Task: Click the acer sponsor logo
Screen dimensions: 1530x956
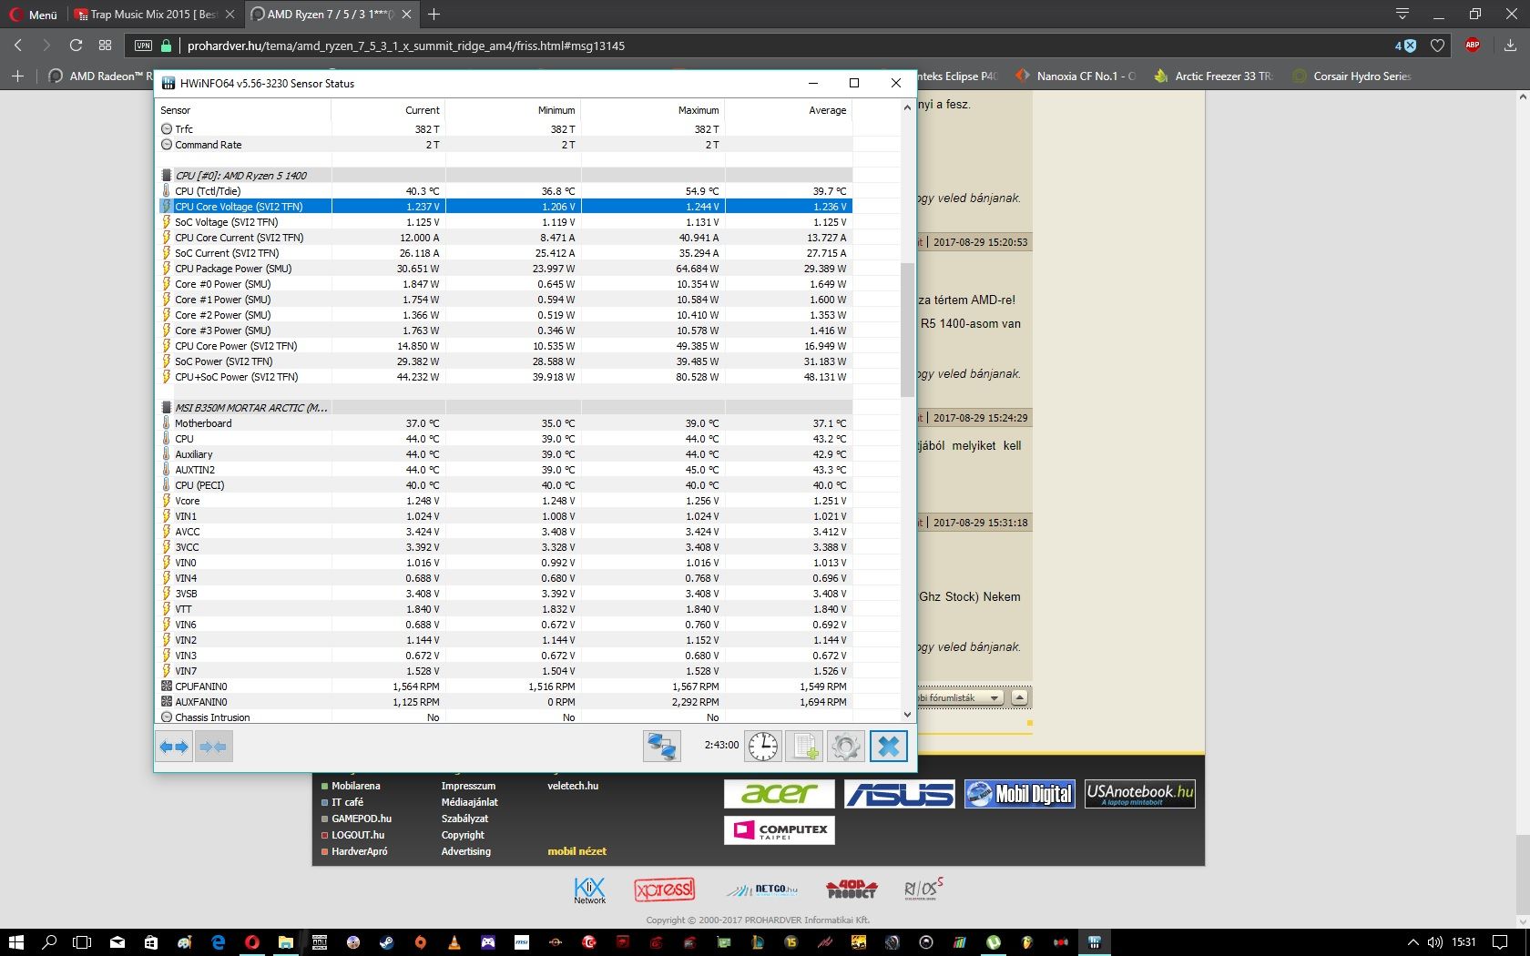Action: (779, 794)
